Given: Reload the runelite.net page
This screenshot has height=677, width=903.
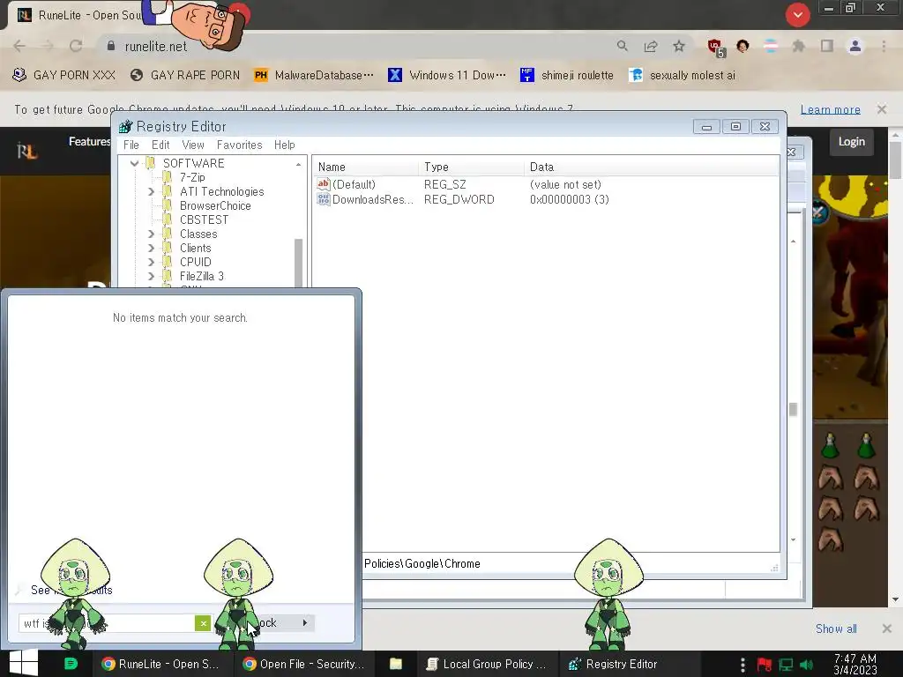Looking at the screenshot, I should tap(76, 46).
